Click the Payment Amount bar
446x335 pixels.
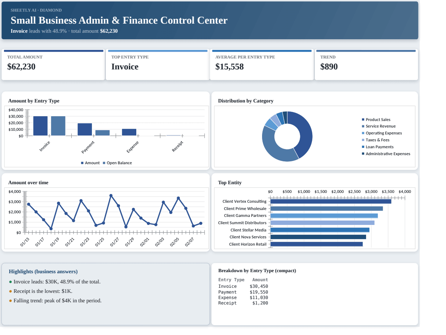85,129
